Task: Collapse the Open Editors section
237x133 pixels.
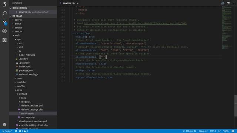Action: pos(33,8)
